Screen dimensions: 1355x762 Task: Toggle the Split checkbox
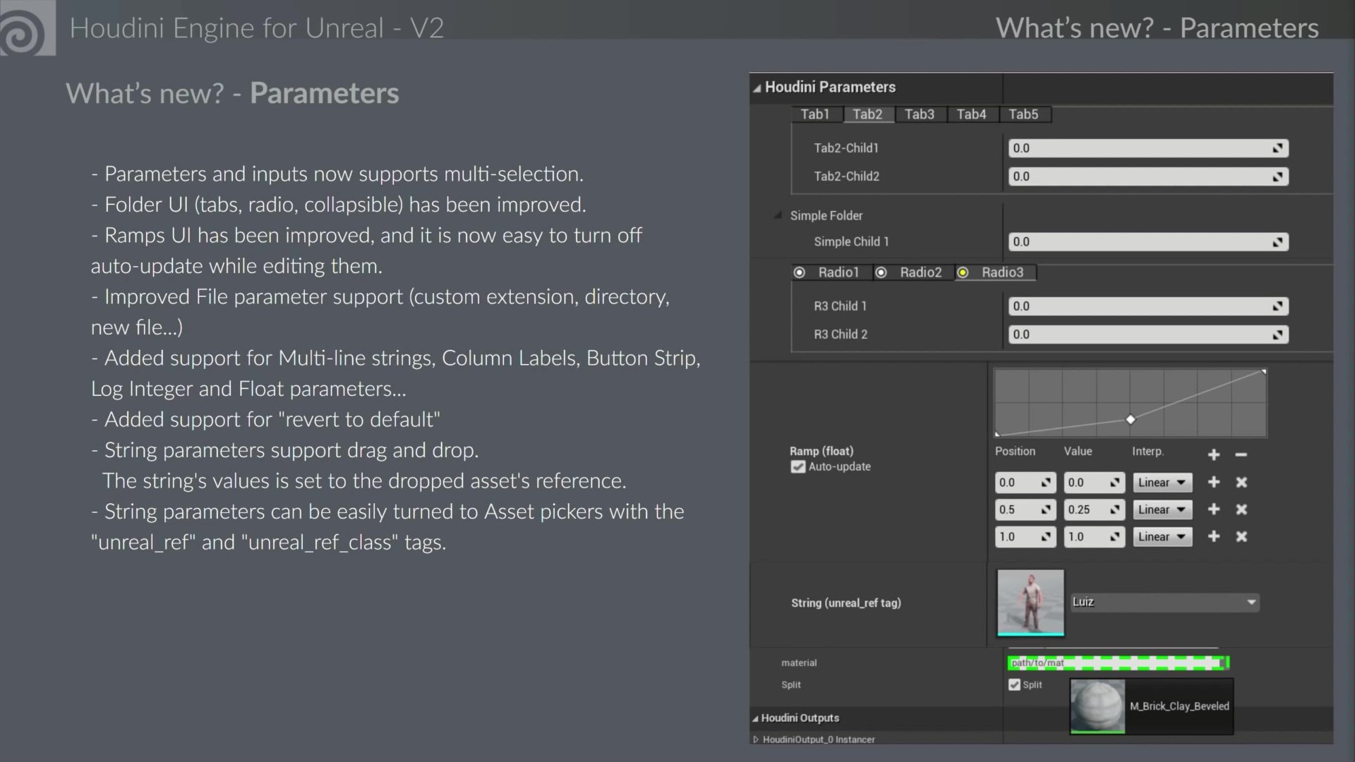point(1014,684)
